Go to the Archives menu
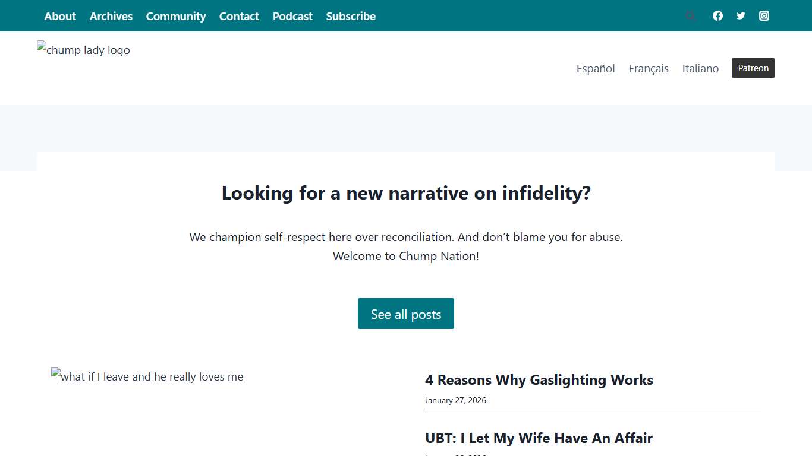Screen dimensions: 812x456 coord(111,16)
